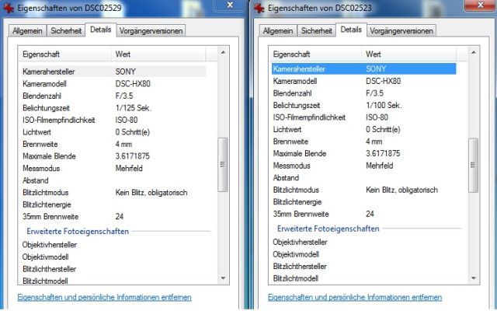Click the Blendenzahl row in the DSC02523 window

[x=364, y=93]
